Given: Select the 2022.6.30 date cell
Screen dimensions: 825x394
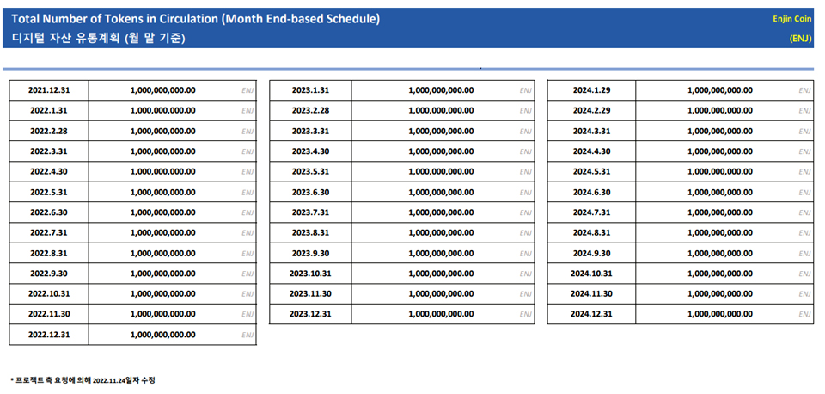Looking at the screenshot, I should [49, 212].
